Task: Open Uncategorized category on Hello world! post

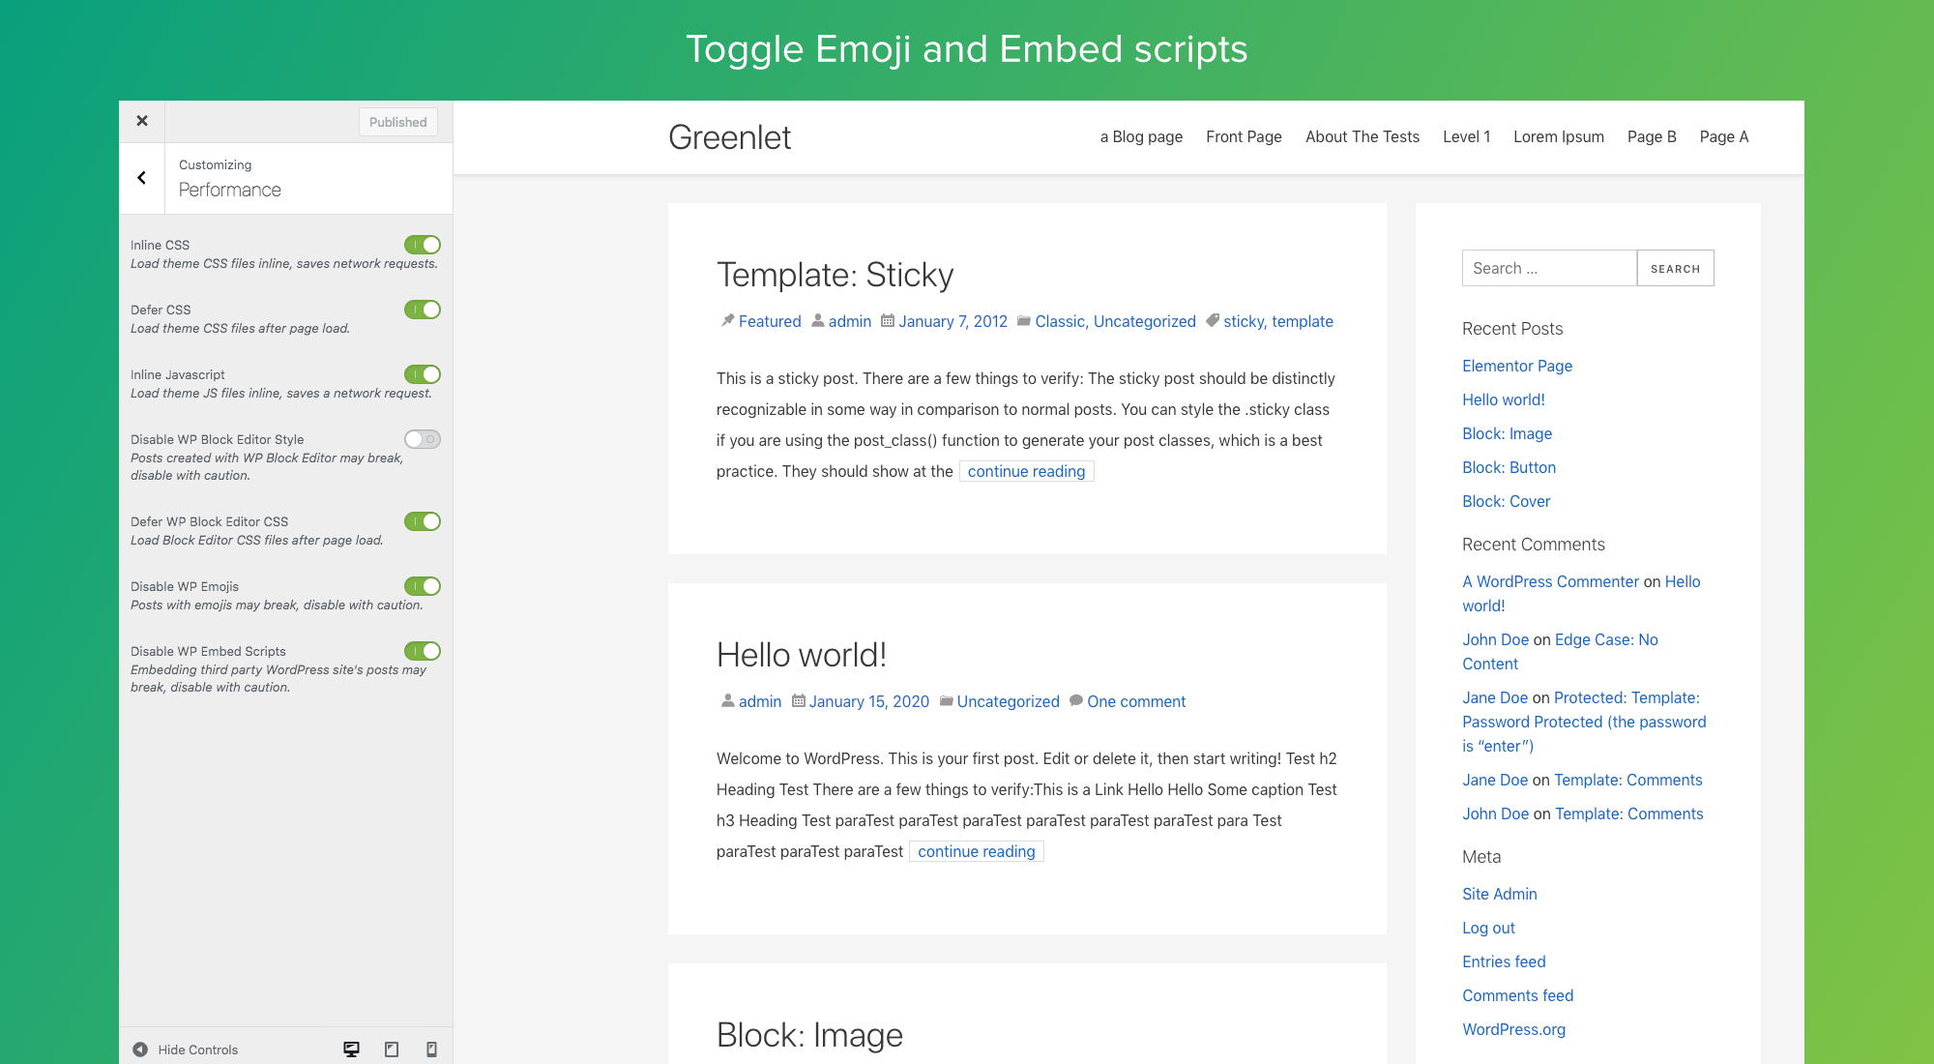Action: coord(1009,701)
